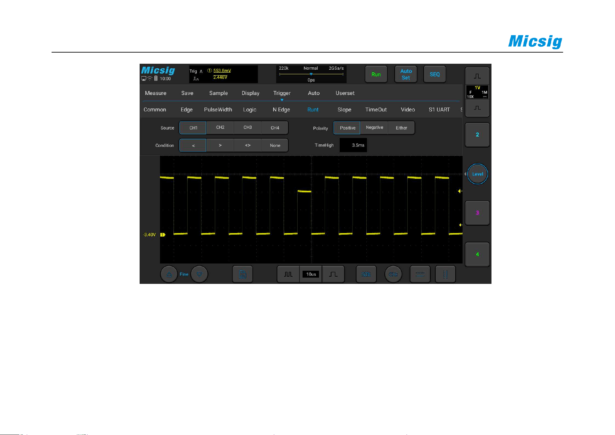Select the Runt trigger tab

point(313,109)
